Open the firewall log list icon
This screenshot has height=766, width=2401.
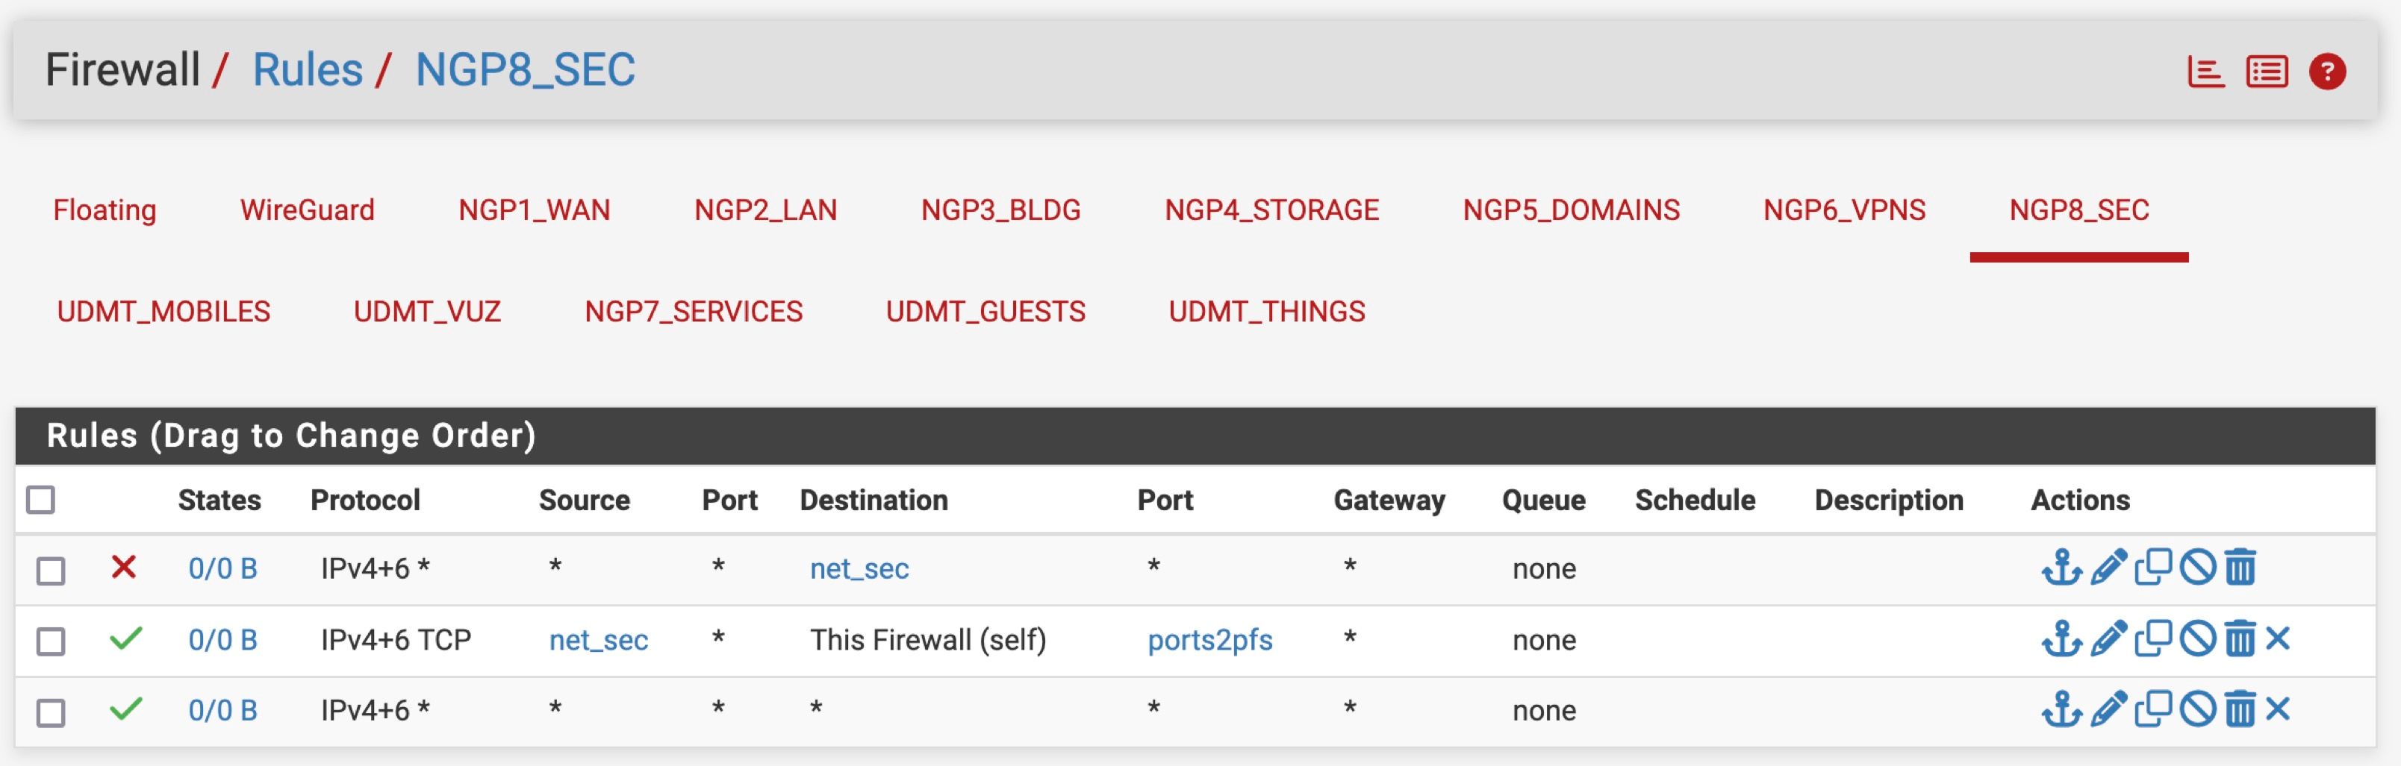(x=2266, y=72)
